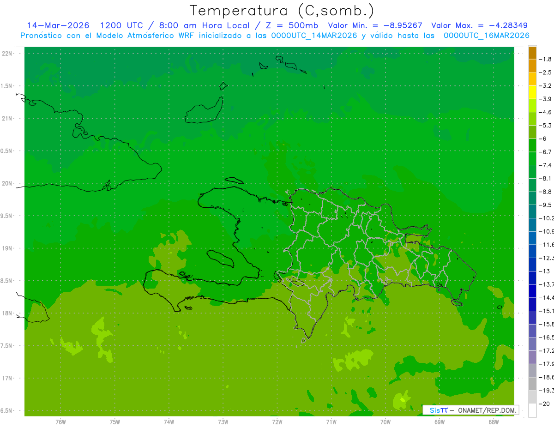Click legend value "-9.5"

pos(546,205)
